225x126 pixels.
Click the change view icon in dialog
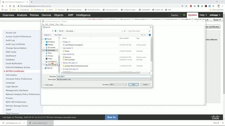point(142,35)
